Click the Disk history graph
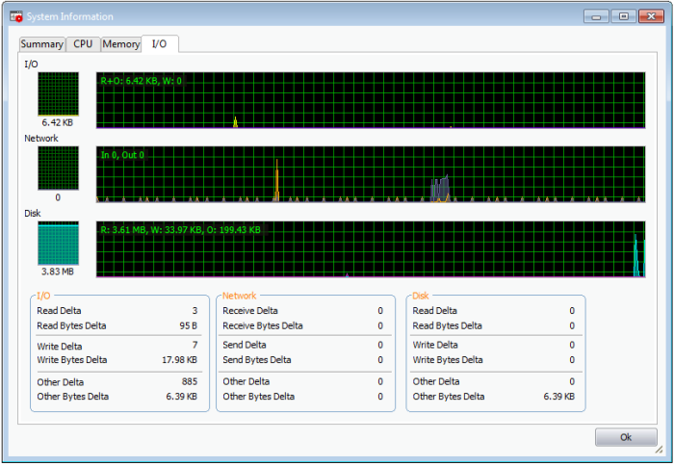 [x=371, y=249]
